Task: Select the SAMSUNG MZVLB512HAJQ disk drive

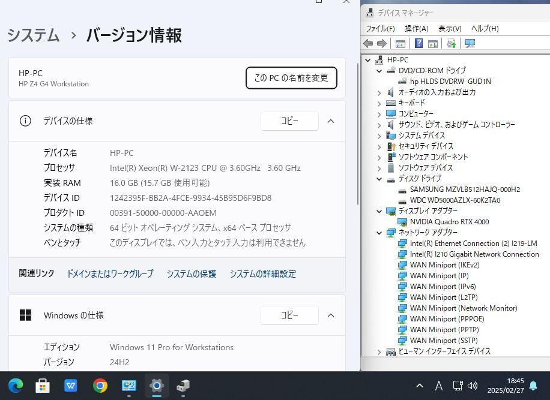Action: [465, 190]
